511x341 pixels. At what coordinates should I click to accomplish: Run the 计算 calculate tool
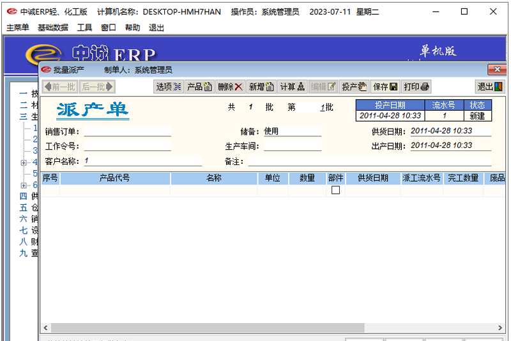pos(293,87)
